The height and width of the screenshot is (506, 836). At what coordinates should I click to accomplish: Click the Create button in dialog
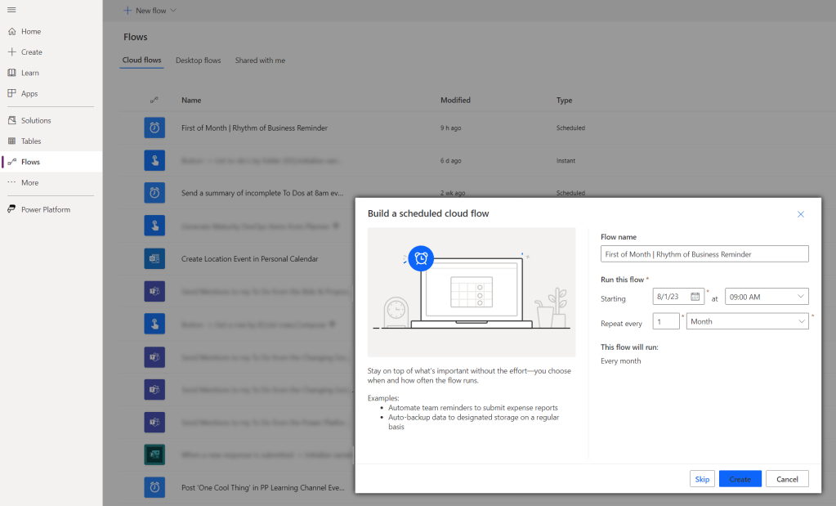pyautogui.click(x=740, y=479)
